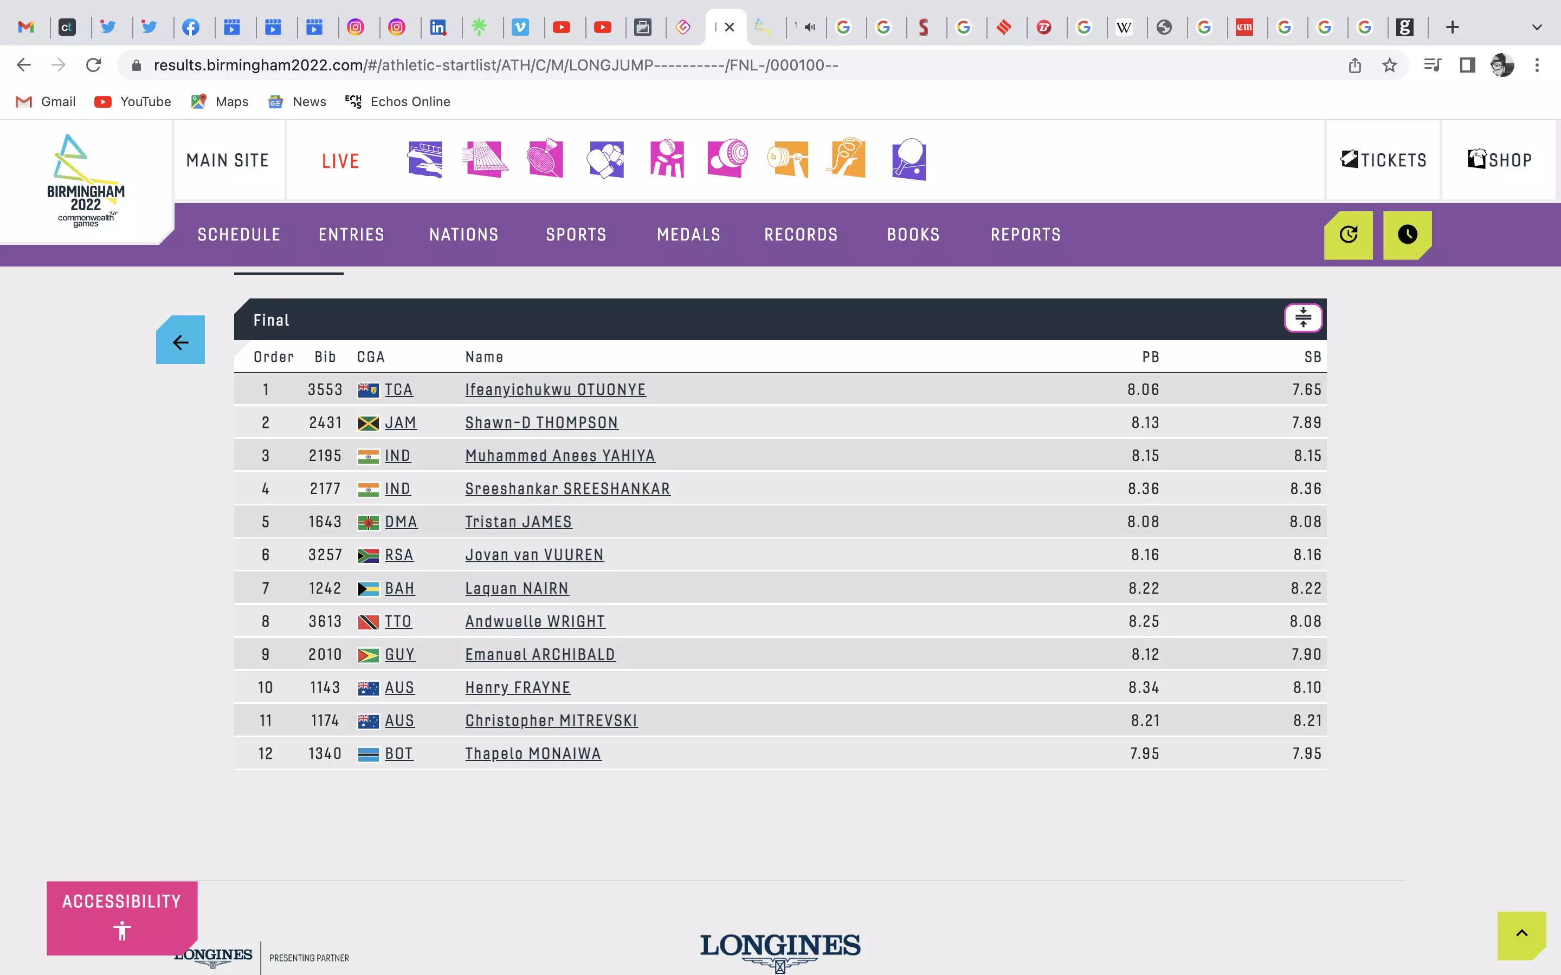Screen dimensions: 1561x975
Task: Click the yellow clock time icon button
Action: tap(1407, 235)
